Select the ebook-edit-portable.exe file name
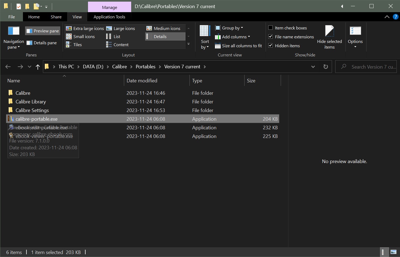Viewport: 400px width, 257px height. tap(42, 127)
